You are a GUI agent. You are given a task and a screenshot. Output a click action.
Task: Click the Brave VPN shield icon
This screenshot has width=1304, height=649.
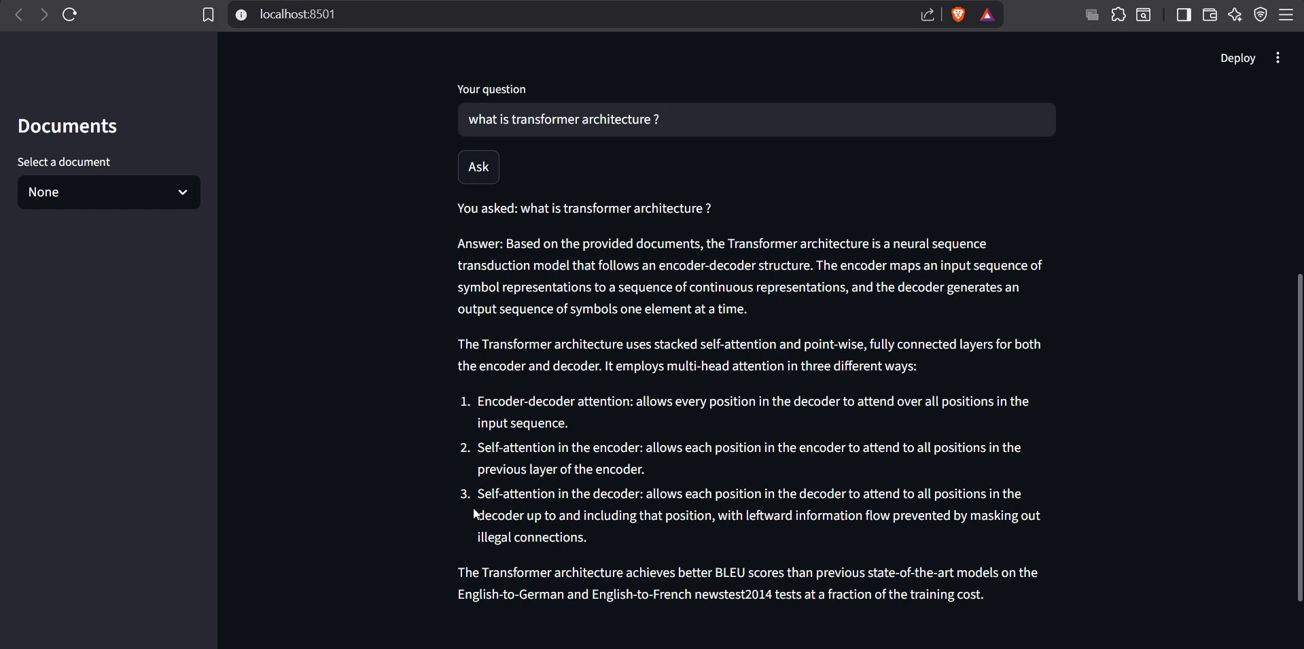point(1261,14)
